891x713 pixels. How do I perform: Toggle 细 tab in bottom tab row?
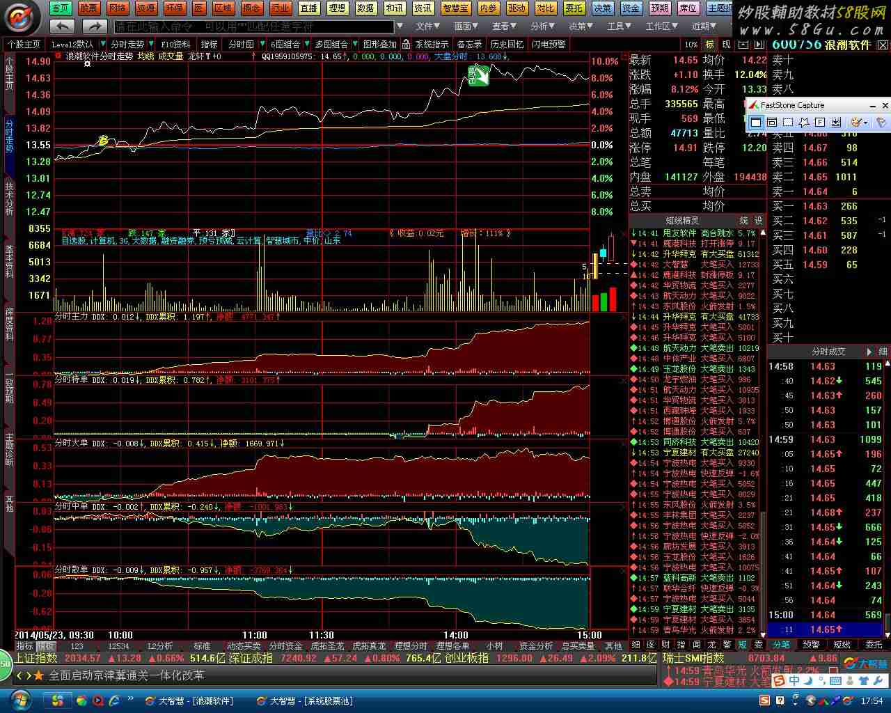tap(636, 645)
